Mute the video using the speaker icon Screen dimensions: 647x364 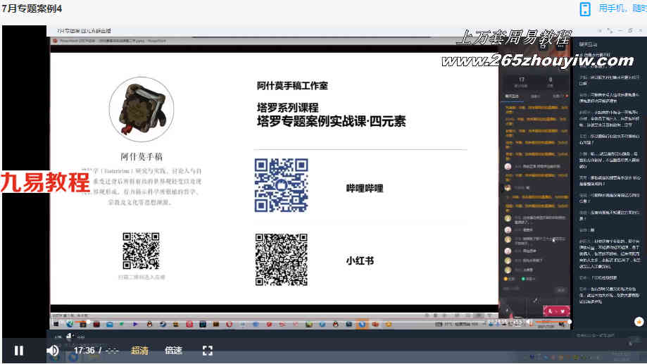[x=52, y=351]
